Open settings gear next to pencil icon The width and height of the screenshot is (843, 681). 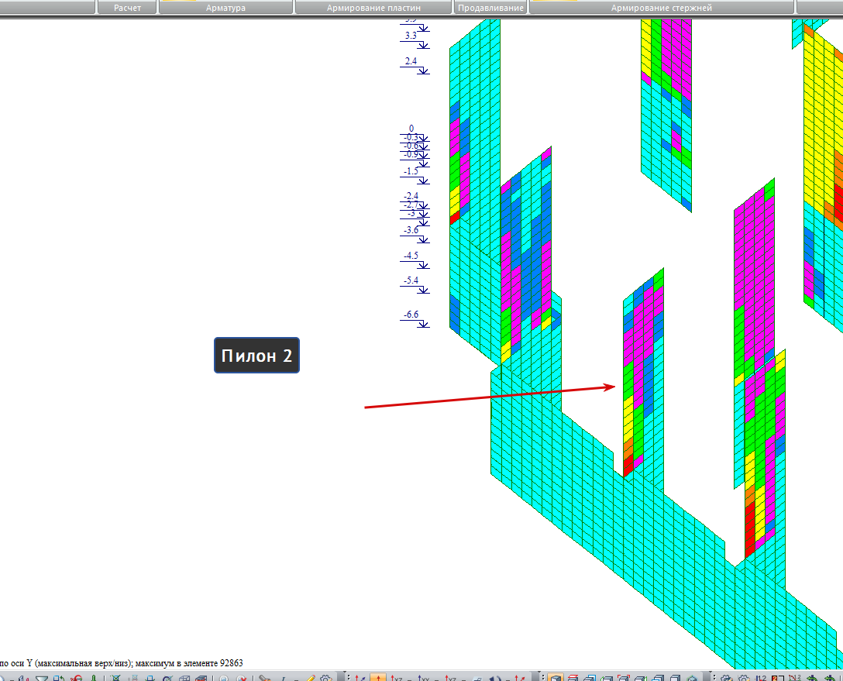tap(325, 677)
